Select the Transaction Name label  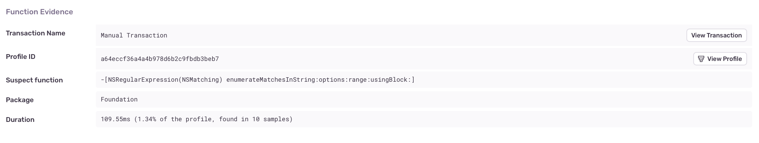pyautogui.click(x=36, y=33)
